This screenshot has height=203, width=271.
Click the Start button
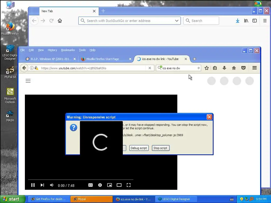(13, 199)
